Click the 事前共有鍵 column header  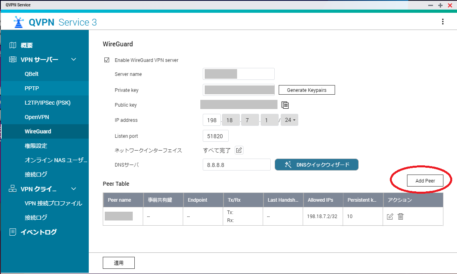[x=163, y=200]
